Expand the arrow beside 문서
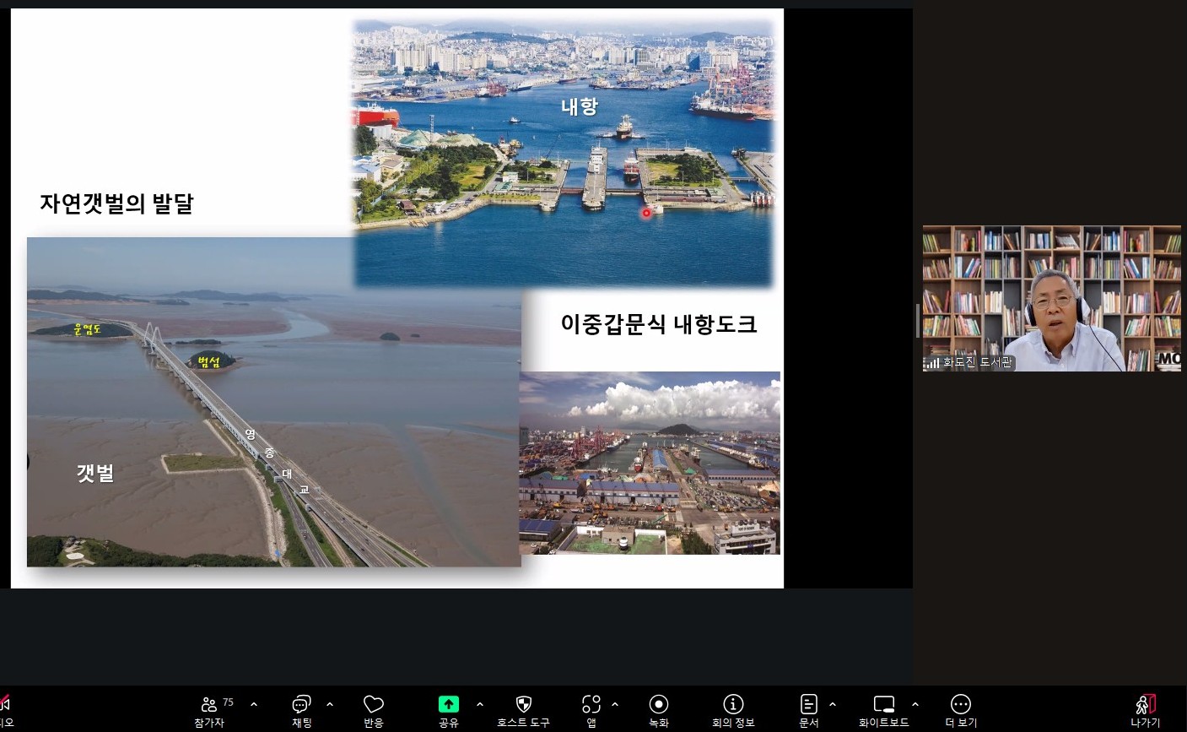1187x732 pixels. point(833,704)
